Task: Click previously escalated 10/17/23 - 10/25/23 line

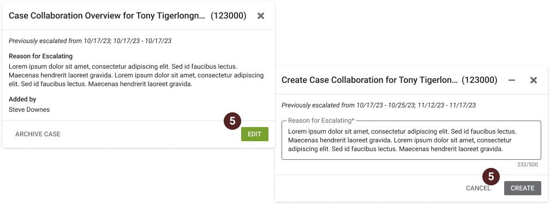Action: coord(379,105)
